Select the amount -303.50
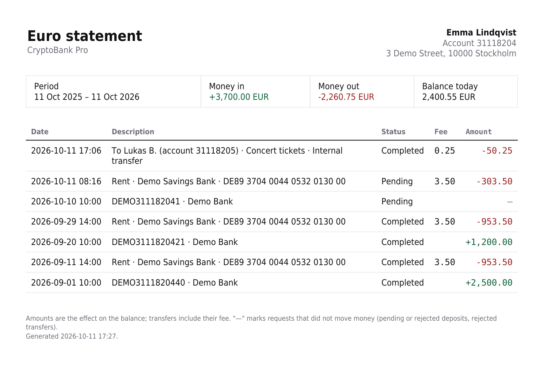Viewport: 544px width, 377px height. tap(494, 181)
